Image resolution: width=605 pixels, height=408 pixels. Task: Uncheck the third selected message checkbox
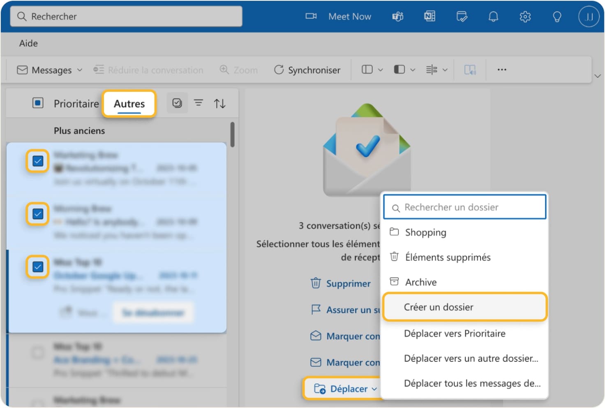[x=38, y=267]
